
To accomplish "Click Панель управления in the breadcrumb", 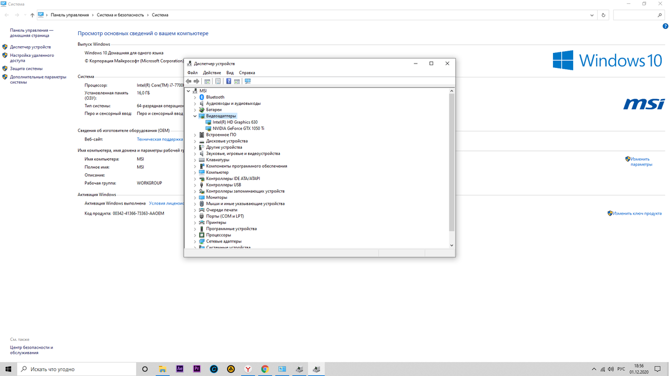I will [70, 15].
